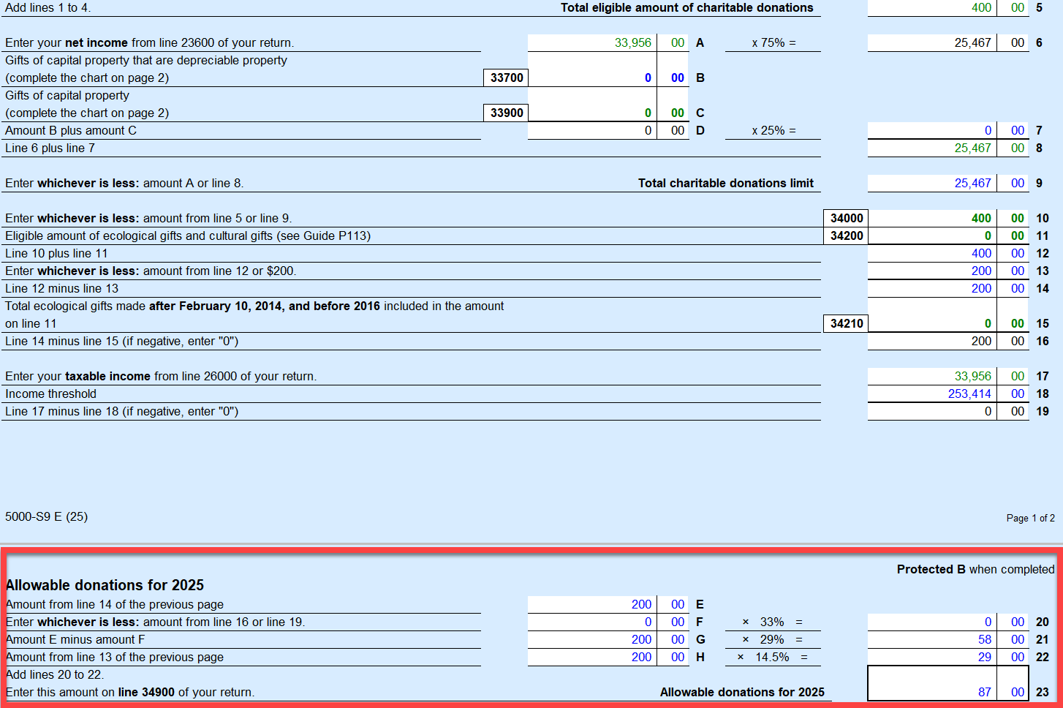1063x708 pixels.
Task: Select the amount C gifts of capital property field
Action: click(x=591, y=113)
